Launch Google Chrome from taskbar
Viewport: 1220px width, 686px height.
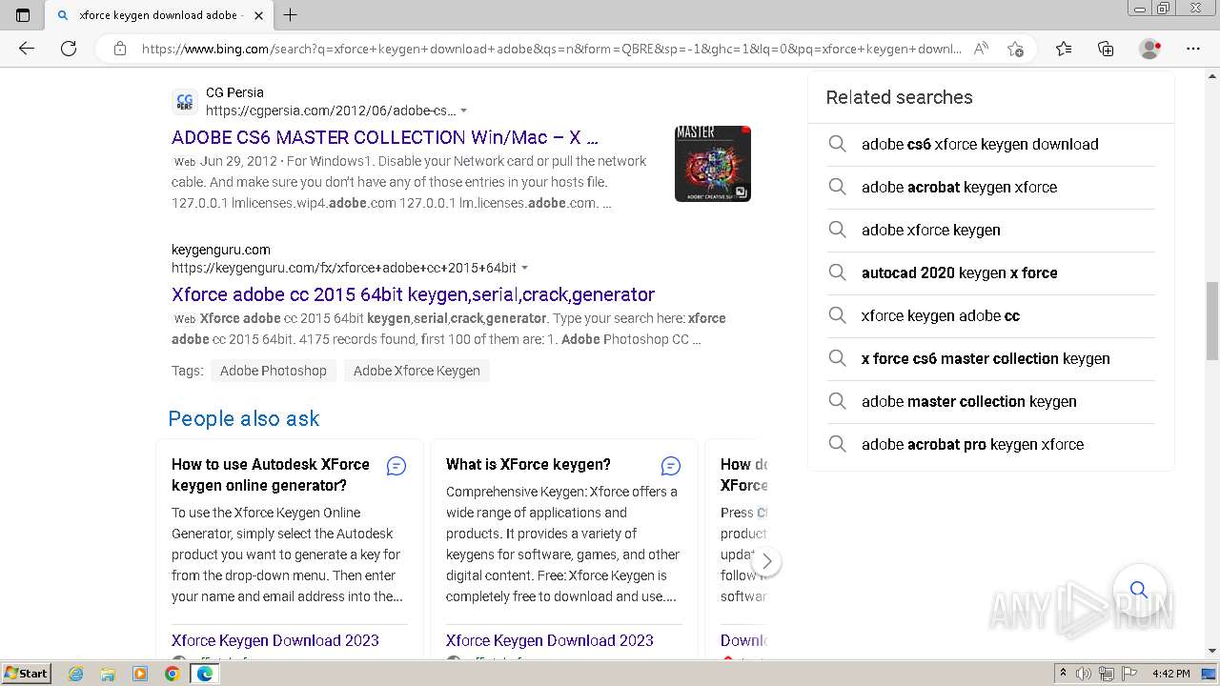click(172, 674)
